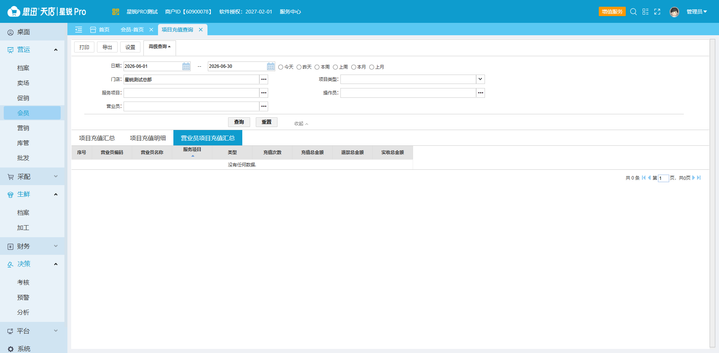Click the administrator avatar picture

coord(674,12)
